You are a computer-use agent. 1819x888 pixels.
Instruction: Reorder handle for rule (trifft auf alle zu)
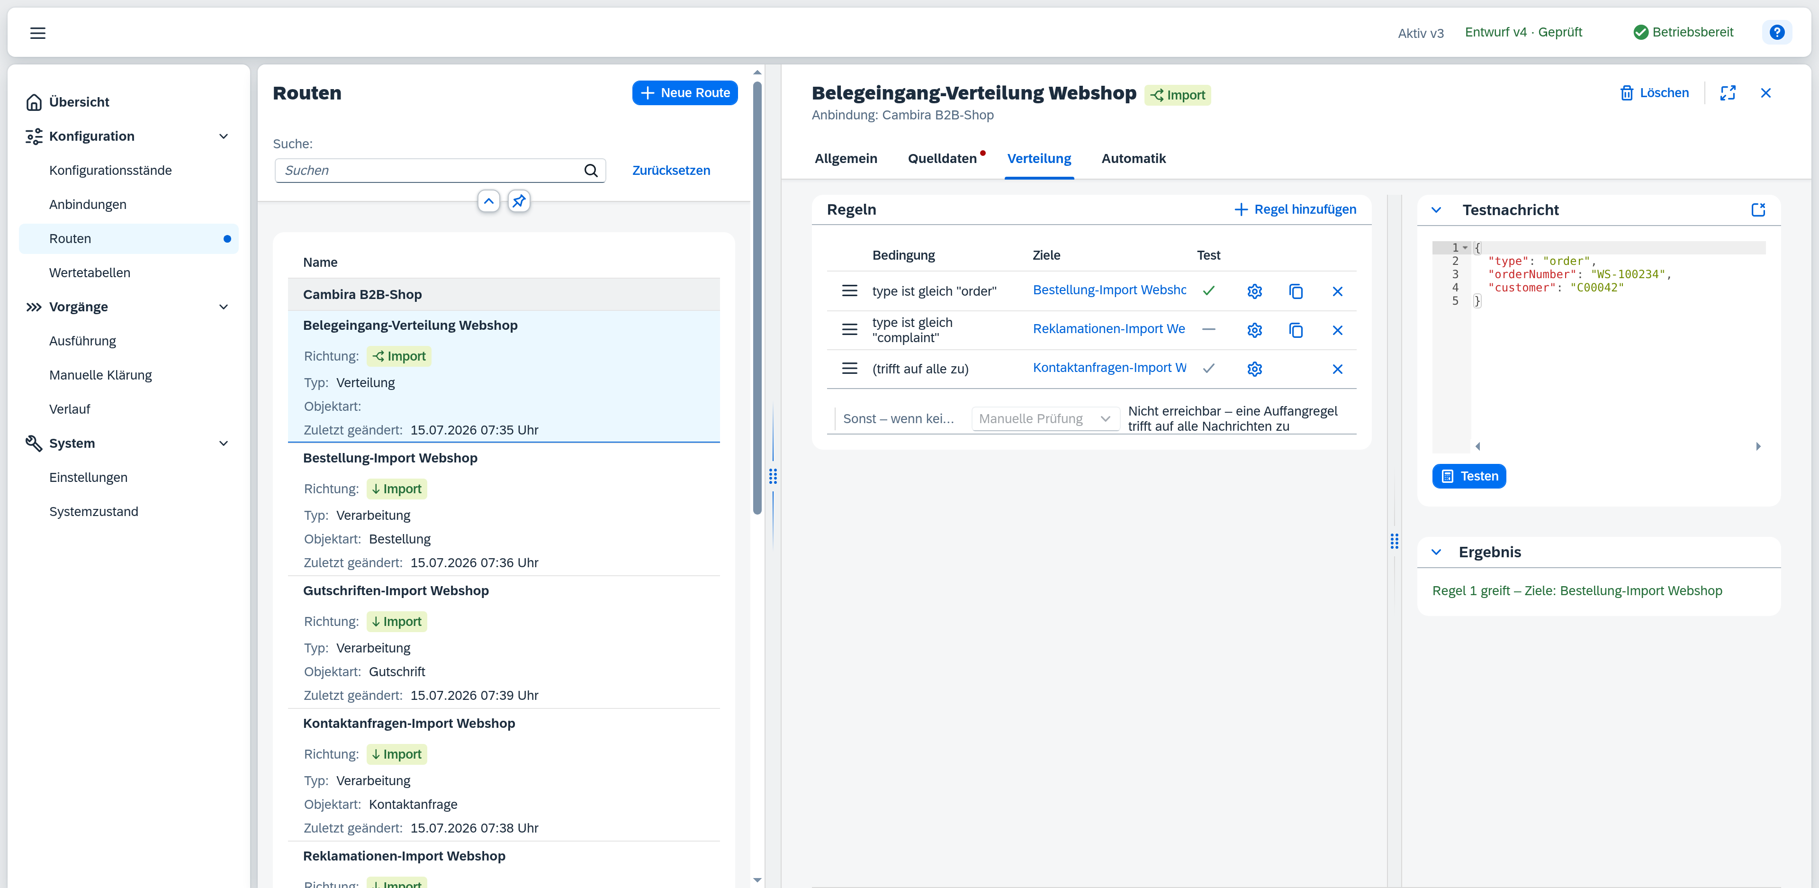click(849, 369)
